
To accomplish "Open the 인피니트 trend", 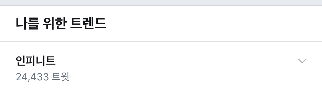I will point(36,61).
